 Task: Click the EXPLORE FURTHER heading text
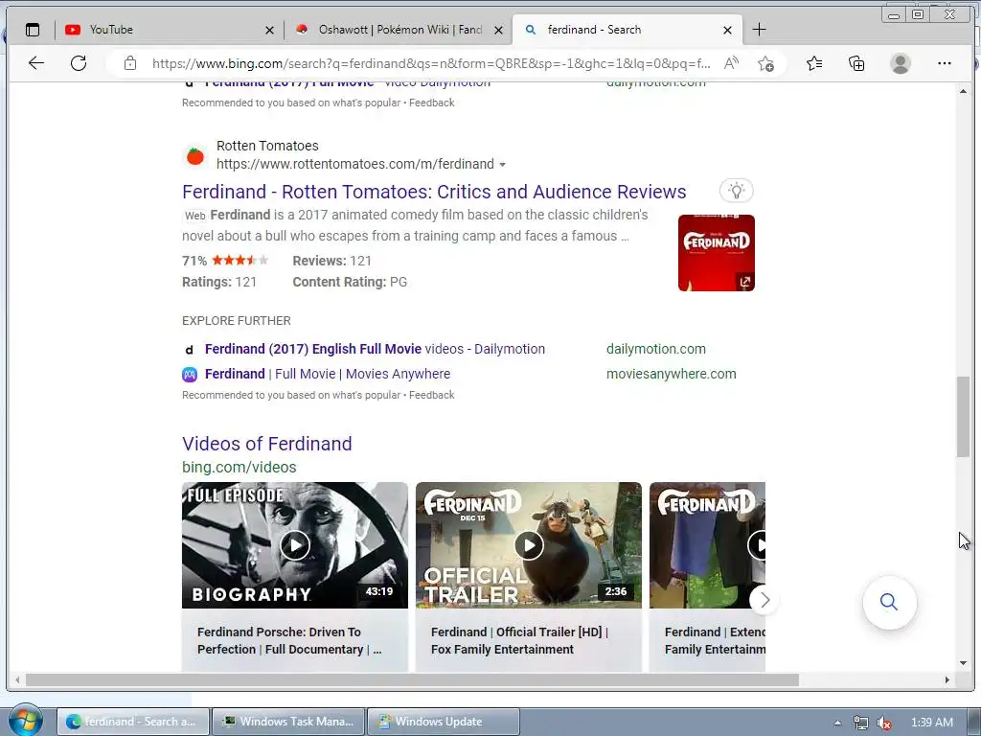(x=237, y=321)
